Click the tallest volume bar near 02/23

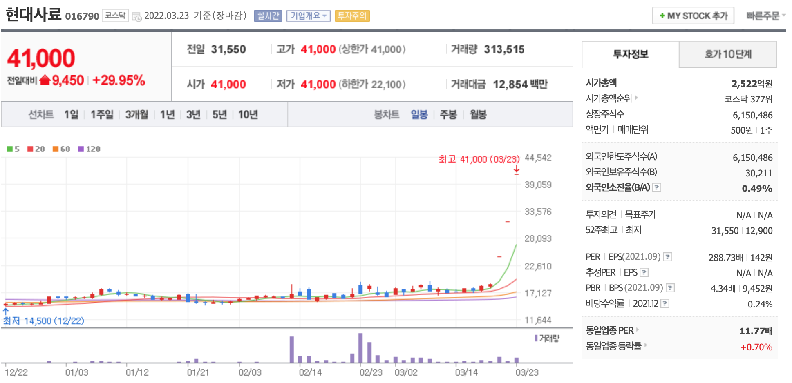click(x=360, y=348)
